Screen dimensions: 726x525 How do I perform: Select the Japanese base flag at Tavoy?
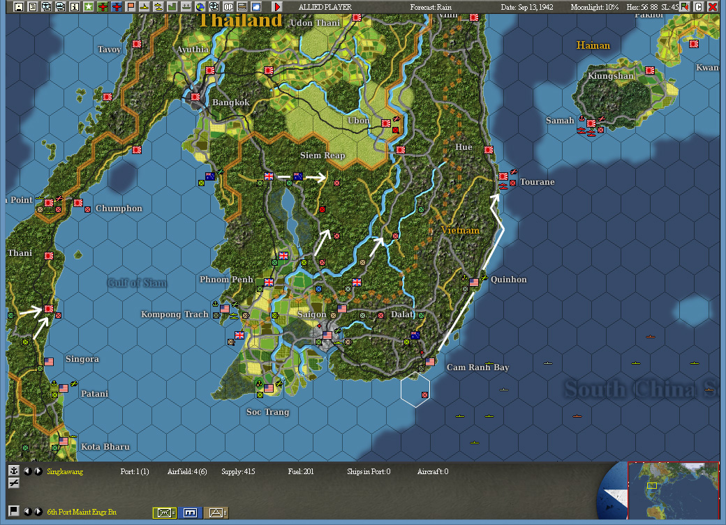click(x=137, y=43)
